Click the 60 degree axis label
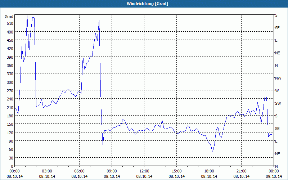288x180 pixels. pos(11,149)
